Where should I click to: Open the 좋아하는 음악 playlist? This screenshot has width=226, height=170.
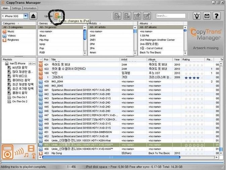[21, 80]
